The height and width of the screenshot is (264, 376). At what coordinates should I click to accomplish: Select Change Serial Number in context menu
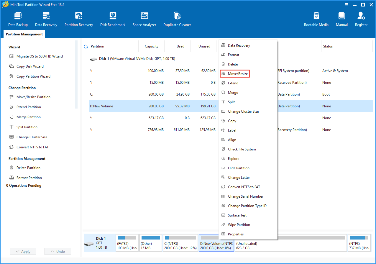pos(248,196)
